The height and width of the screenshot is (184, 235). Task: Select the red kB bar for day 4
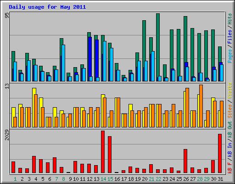[34, 165]
